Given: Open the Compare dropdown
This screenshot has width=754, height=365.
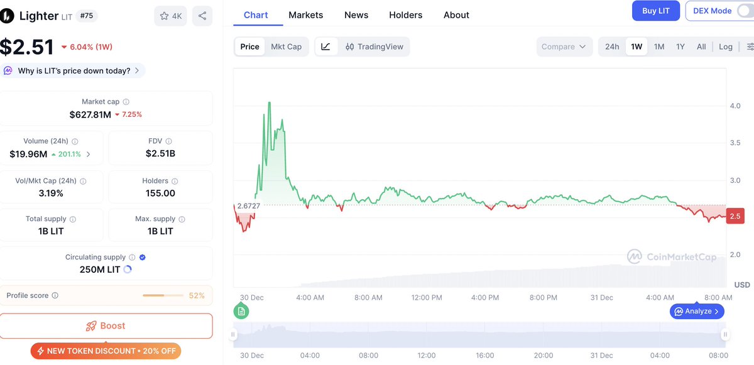Looking at the screenshot, I should point(564,46).
